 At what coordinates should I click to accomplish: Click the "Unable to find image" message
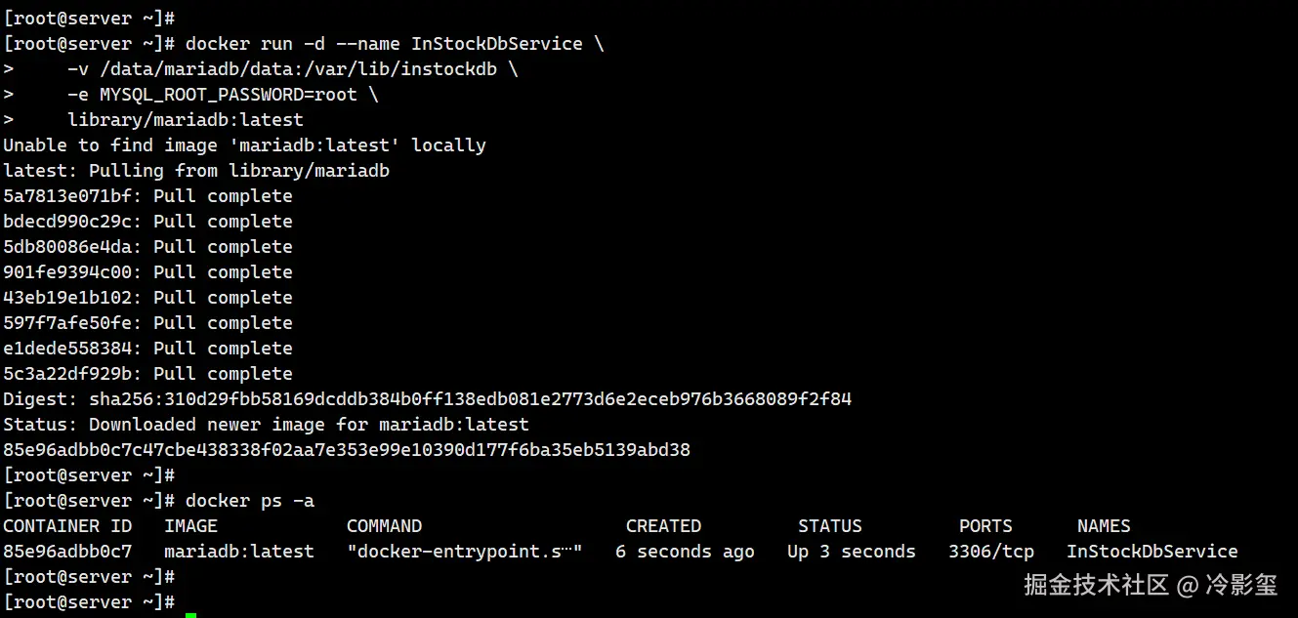point(244,145)
